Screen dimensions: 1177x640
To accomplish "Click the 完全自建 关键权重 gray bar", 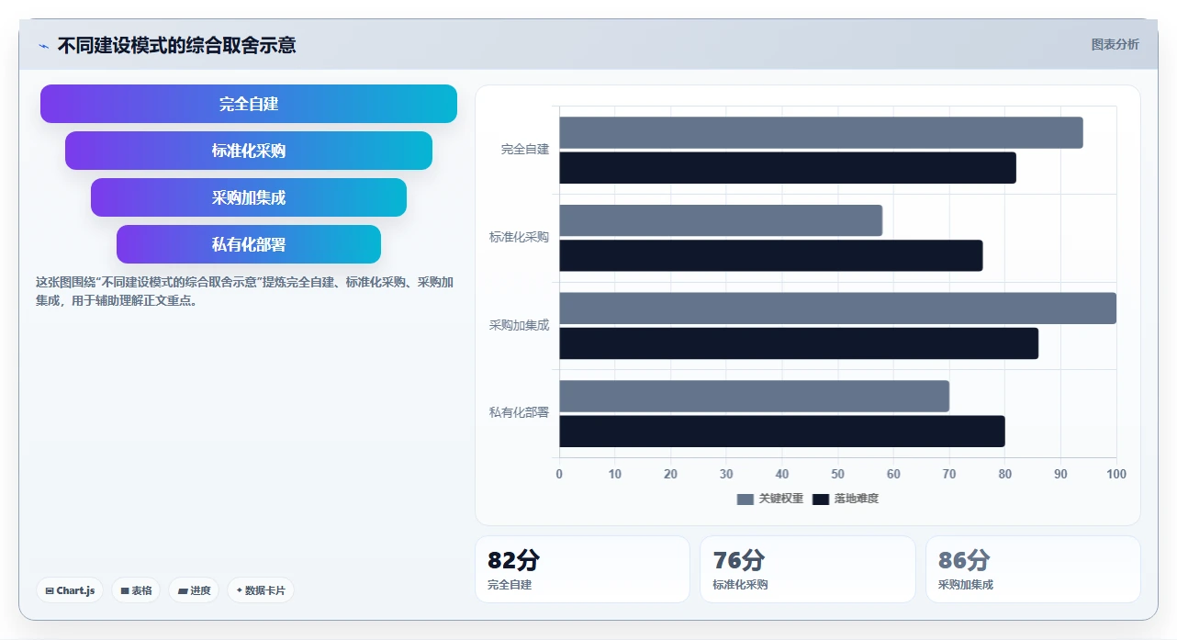I will [x=821, y=133].
